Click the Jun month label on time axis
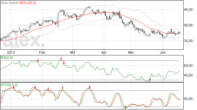The height and width of the screenshot is (110, 197). point(163,52)
